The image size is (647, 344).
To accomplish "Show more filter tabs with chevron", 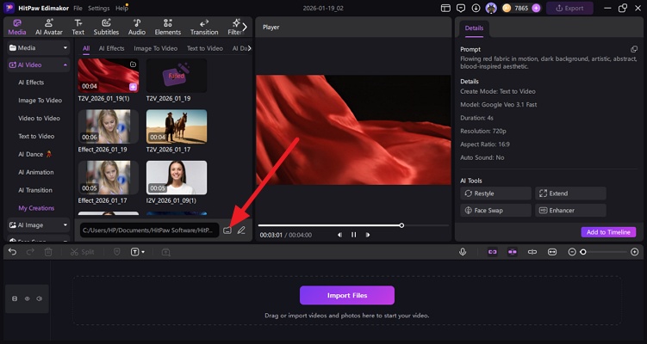I will (x=249, y=48).
